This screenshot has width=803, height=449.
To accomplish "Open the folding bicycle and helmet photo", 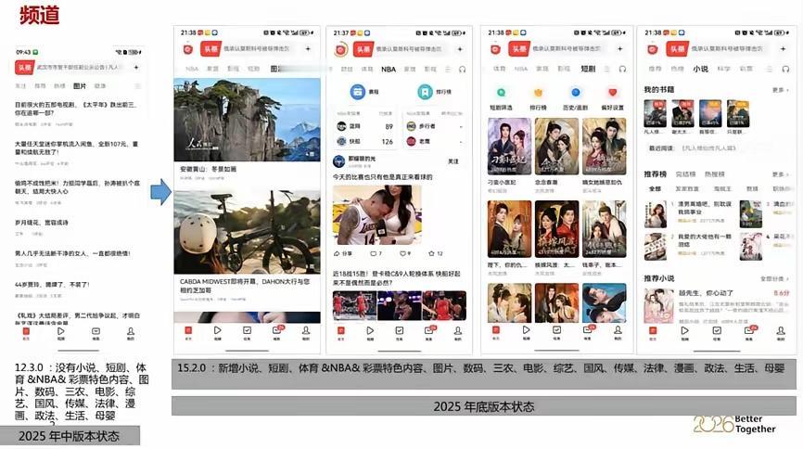I will 247,232.
